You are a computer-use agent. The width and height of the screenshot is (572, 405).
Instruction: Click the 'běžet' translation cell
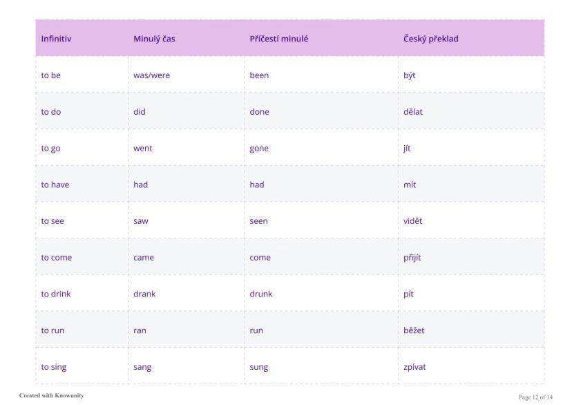[x=414, y=330]
